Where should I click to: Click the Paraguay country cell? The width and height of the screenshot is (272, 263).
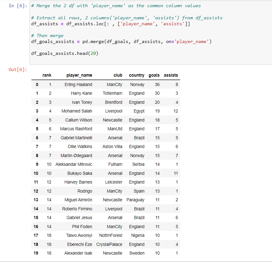(x=135, y=200)
